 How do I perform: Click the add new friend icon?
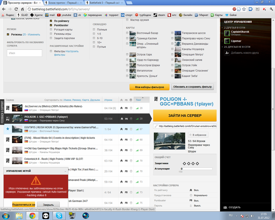point(227,52)
